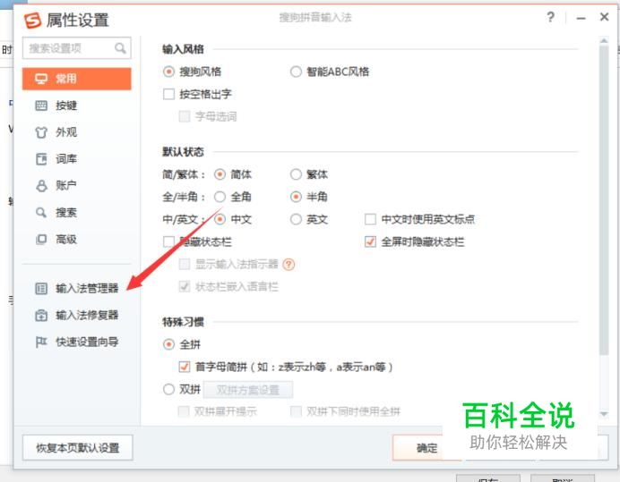Click help icon next to 显示输入法指示器
The height and width of the screenshot is (482, 620).
(288, 264)
